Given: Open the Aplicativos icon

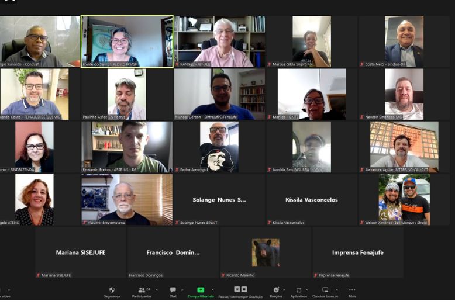Looking at the screenshot, I should (x=299, y=290).
